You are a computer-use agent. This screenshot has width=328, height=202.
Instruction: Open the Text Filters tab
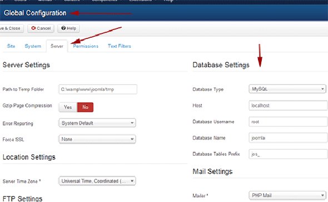tap(120, 46)
